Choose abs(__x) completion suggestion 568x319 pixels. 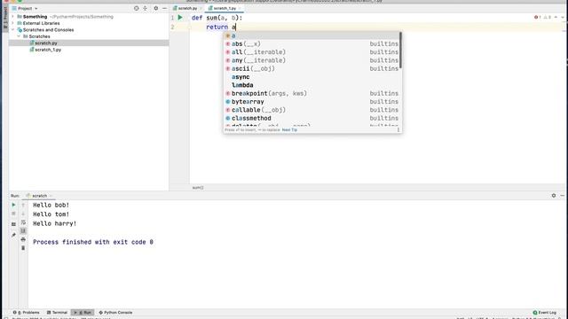point(312,43)
